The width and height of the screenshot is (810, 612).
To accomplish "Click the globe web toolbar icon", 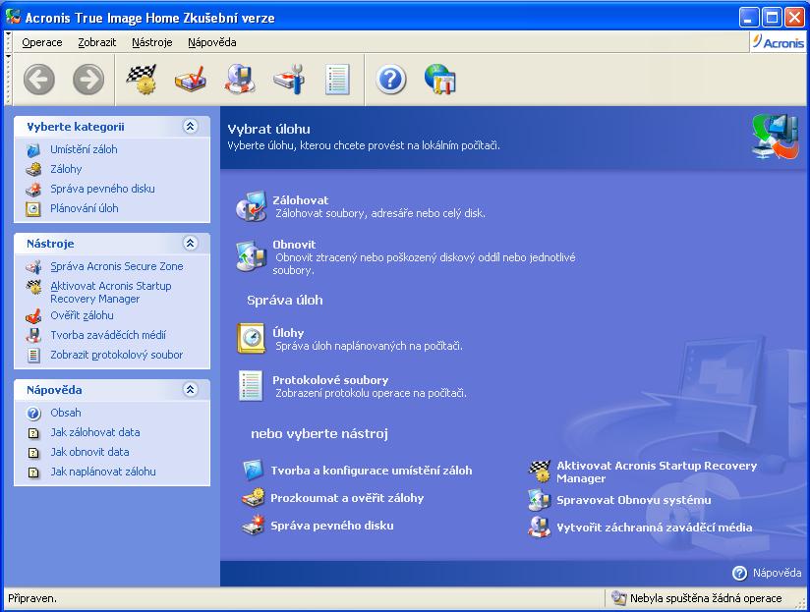I will [439, 80].
